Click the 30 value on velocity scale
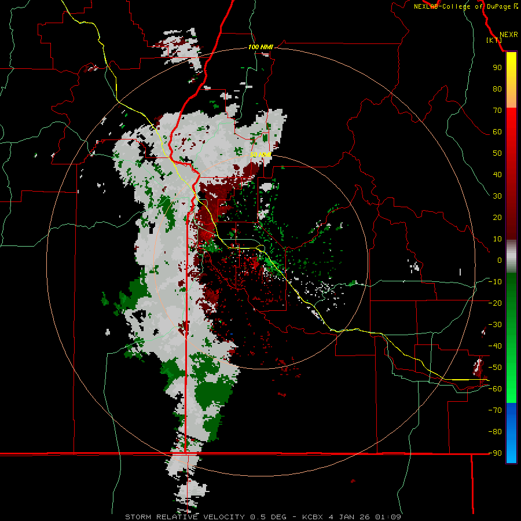The height and width of the screenshot is (521, 521). 497,196
